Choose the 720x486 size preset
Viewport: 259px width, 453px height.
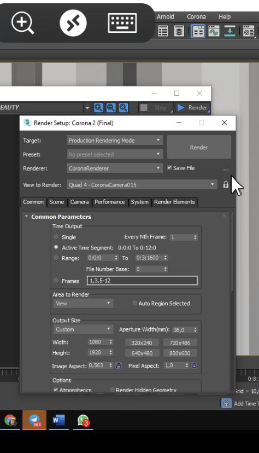[x=180, y=342]
